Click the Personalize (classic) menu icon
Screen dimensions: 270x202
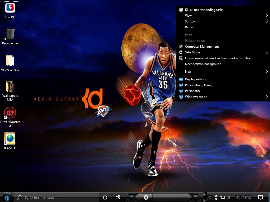click(181, 85)
